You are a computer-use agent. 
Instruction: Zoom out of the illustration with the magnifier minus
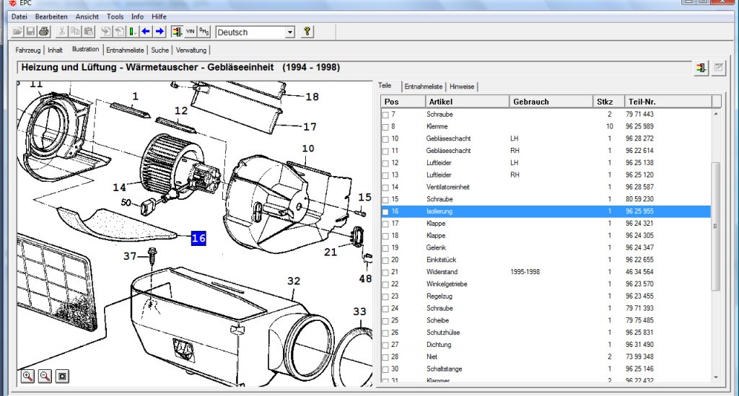[x=45, y=376]
